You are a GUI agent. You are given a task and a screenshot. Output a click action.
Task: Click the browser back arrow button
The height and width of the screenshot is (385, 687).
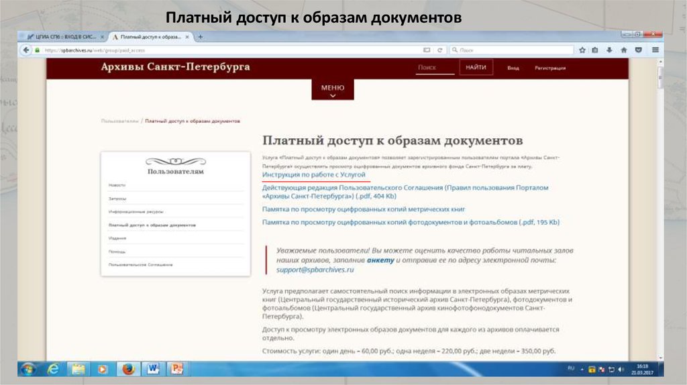click(27, 50)
